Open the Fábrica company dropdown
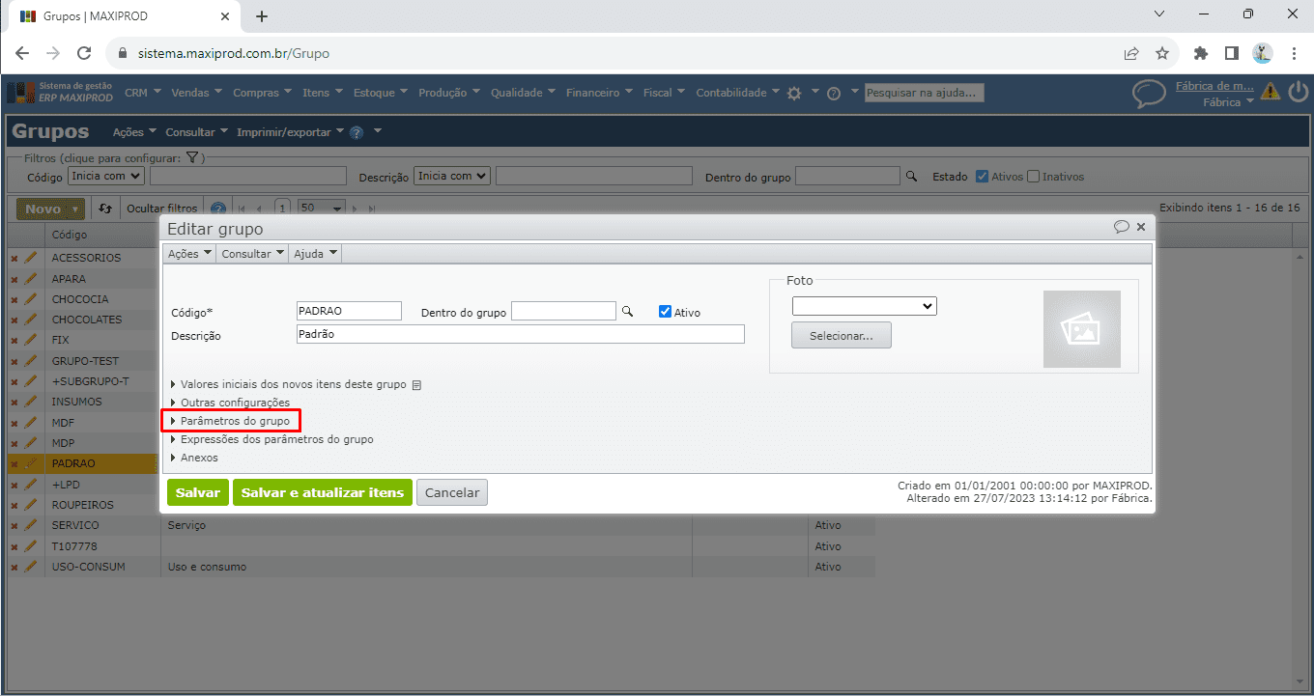Image resolution: width=1314 pixels, height=696 pixels. click(1228, 102)
